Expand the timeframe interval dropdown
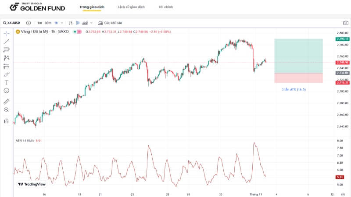The width and height of the screenshot is (351, 197). pos(62,23)
